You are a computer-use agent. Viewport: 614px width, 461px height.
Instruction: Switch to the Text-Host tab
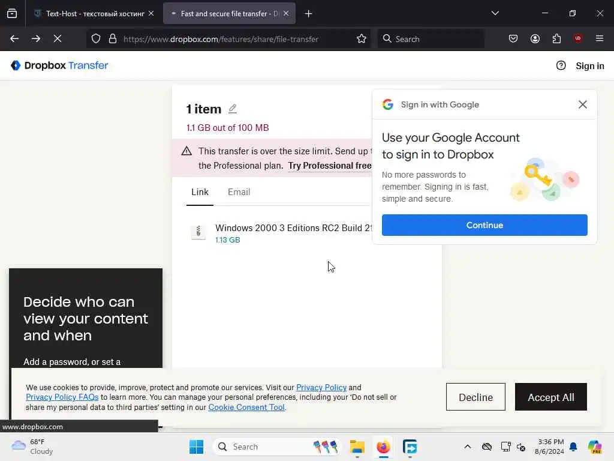(94, 13)
